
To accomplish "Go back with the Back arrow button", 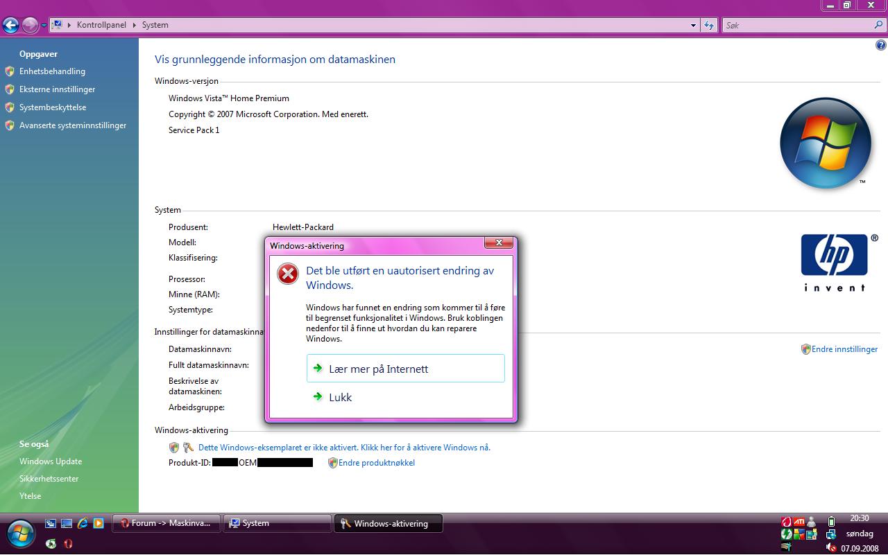I will (x=10, y=26).
